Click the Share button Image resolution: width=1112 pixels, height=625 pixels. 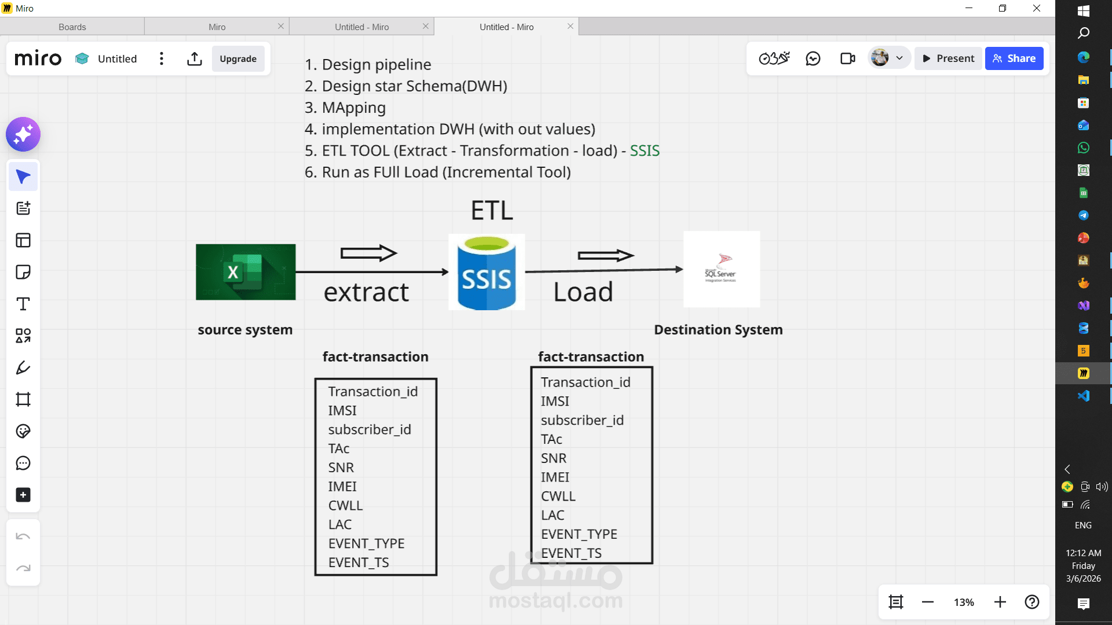pyautogui.click(x=1014, y=58)
